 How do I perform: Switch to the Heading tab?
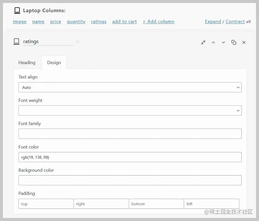[x=27, y=62]
